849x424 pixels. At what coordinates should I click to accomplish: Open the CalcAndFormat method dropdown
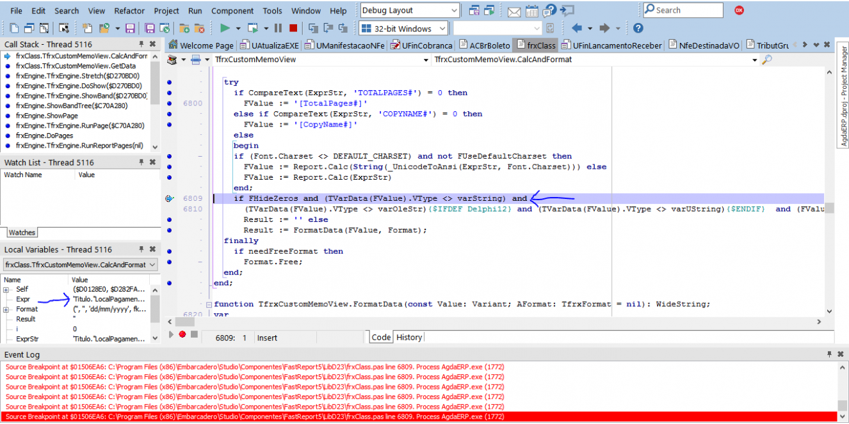[x=755, y=59]
